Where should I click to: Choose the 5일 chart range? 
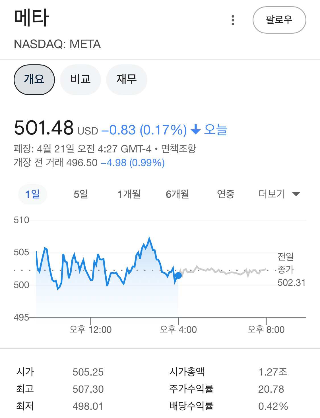tap(81, 194)
